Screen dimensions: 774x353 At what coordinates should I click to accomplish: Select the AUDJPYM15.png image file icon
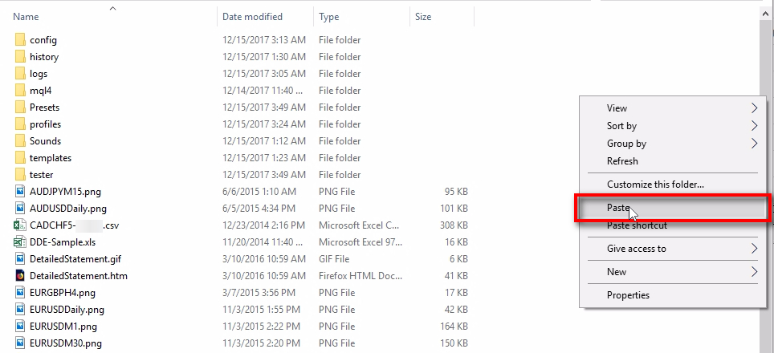[x=20, y=191]
